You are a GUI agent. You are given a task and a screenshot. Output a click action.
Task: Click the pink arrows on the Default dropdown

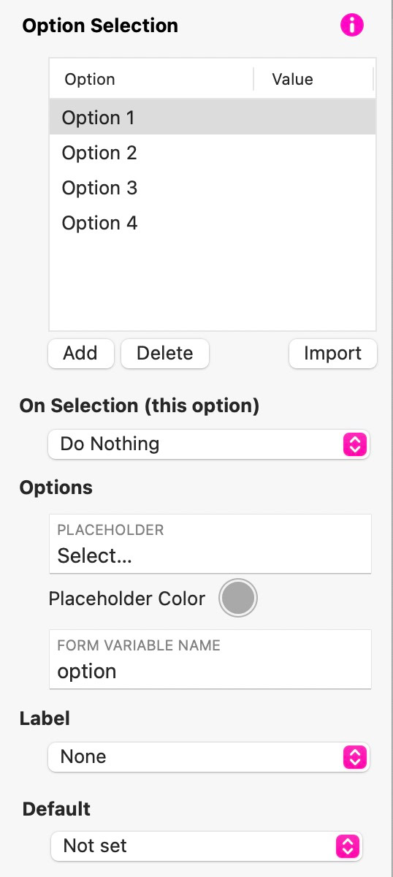347,846
